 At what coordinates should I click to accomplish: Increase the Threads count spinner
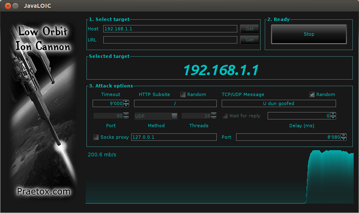point(214,114)
